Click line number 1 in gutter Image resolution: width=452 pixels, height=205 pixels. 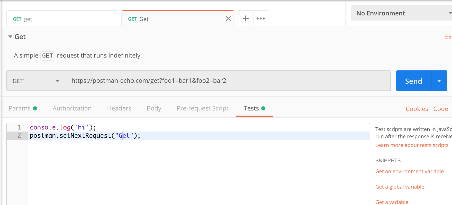[x=19, y=127]
